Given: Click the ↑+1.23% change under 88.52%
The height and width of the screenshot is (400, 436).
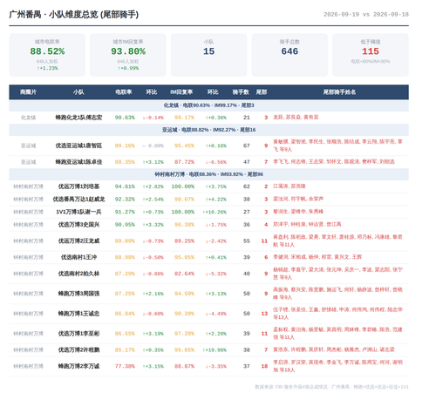Looking at the screenshot, I should [x=47, y=68].
